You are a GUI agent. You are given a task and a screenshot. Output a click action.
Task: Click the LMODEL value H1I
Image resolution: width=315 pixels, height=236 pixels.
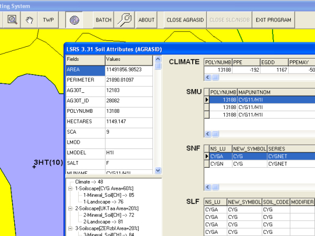[129, 154]
